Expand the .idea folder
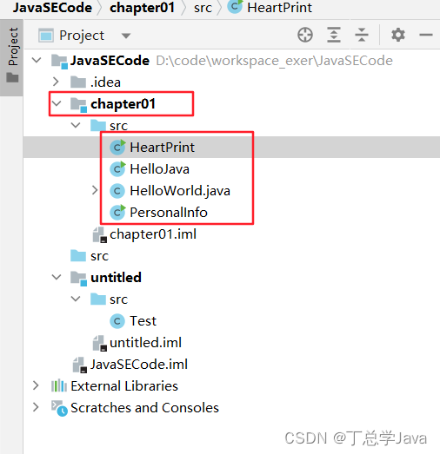The image size is (440, 454). (56, 82)
